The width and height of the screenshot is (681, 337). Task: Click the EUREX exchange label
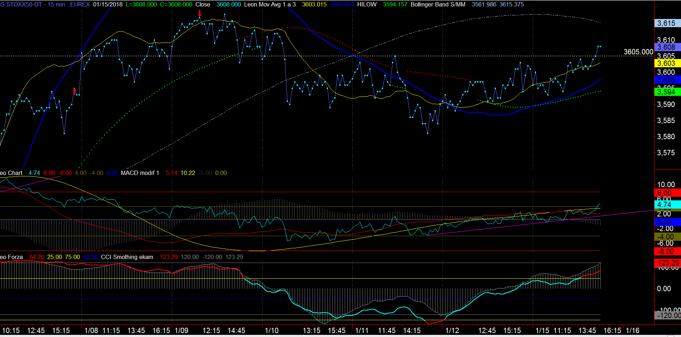coord(80,4)
